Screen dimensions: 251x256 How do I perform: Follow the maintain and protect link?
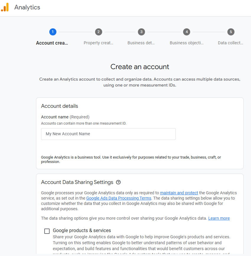[179, 193]
